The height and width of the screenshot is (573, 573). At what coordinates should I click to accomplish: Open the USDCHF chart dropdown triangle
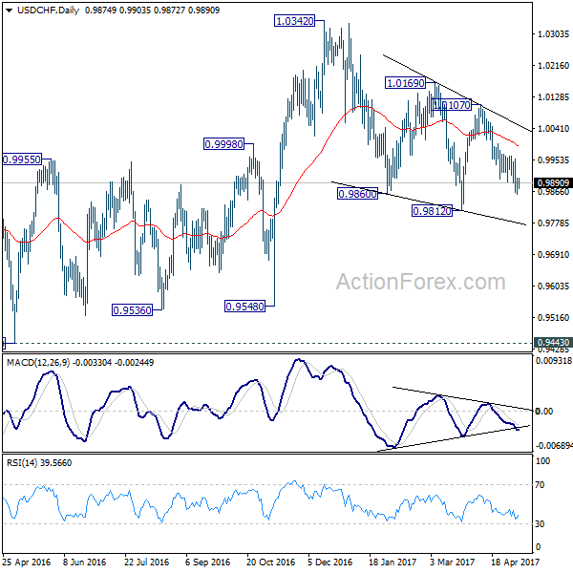pos(10,11)
